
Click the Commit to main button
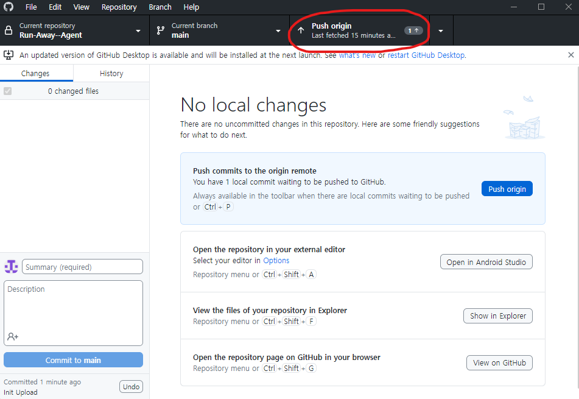pos(73,360)
